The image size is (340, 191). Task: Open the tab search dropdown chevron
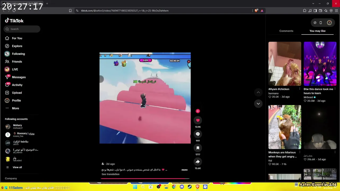(x=313, y=3)
